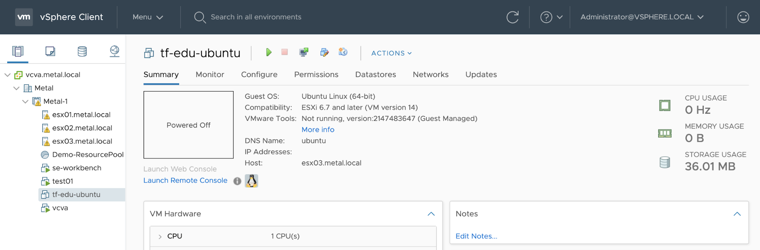This screenshot has height=250, width=760.
Task: Open the Administrator@VSPHERE.LOCAL user menu
Action: [x=642, y=17]
